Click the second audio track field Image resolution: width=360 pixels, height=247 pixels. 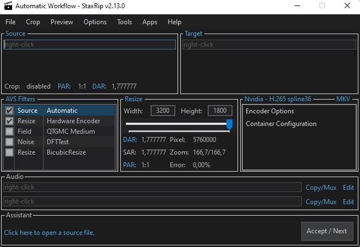(152, 201)
